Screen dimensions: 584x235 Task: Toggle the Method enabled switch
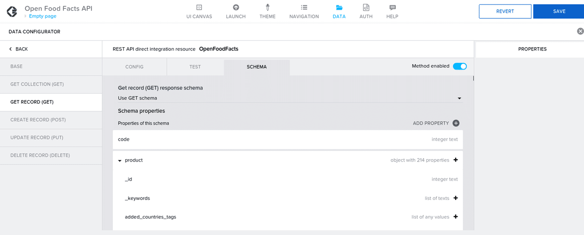coord(460,66)
